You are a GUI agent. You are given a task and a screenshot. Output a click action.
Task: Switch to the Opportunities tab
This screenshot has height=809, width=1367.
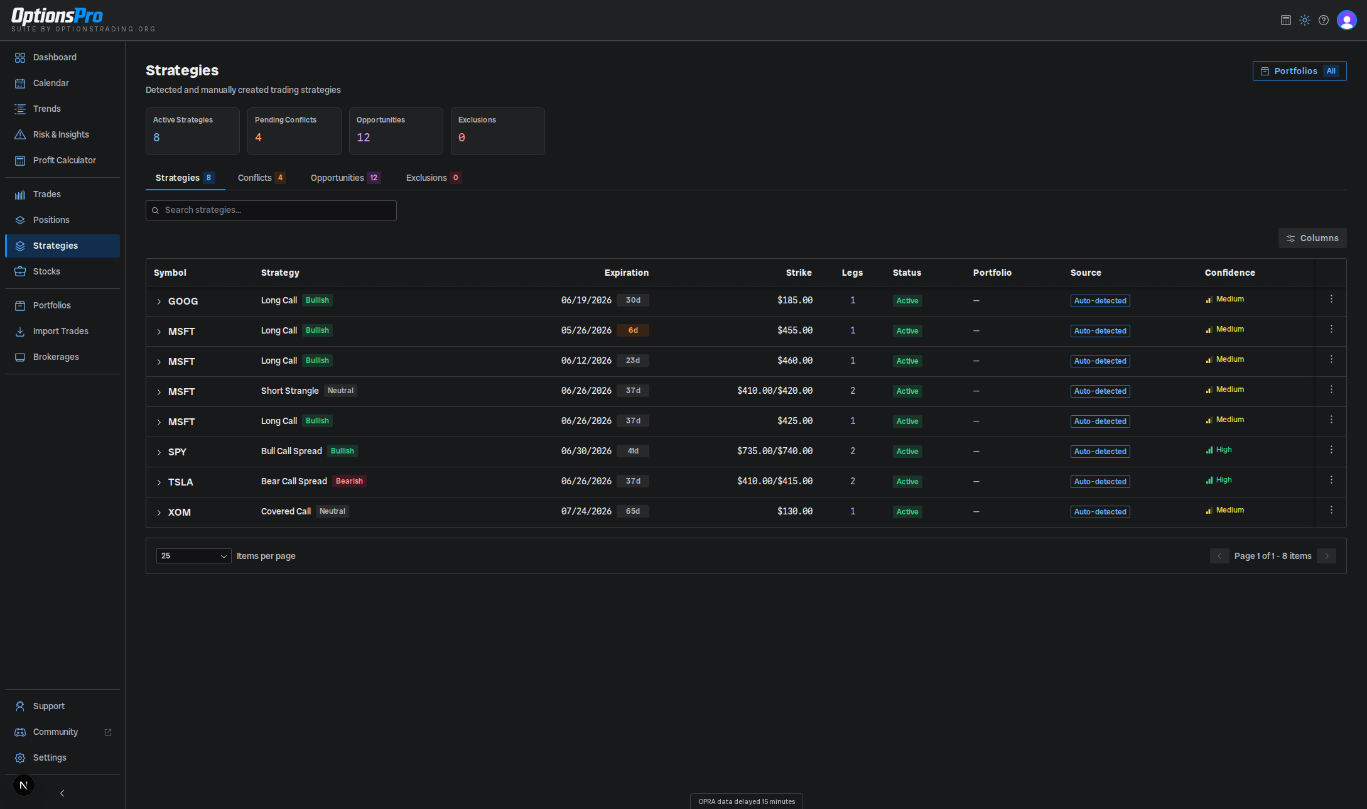point(345,178)
